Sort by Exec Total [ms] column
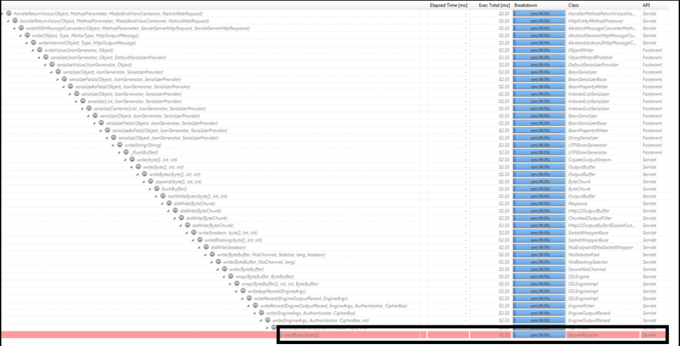 tap(494, 5)
